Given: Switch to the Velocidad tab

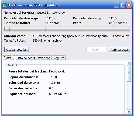Looking at the screenshot, I should (44, 58).
